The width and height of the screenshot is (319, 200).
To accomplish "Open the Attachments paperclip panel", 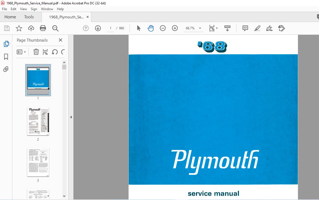I will tap(6, 69).
